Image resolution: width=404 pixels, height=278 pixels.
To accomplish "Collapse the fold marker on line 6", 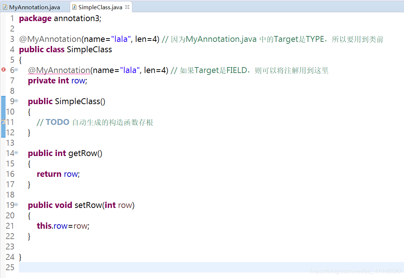I will click(16, 70).
